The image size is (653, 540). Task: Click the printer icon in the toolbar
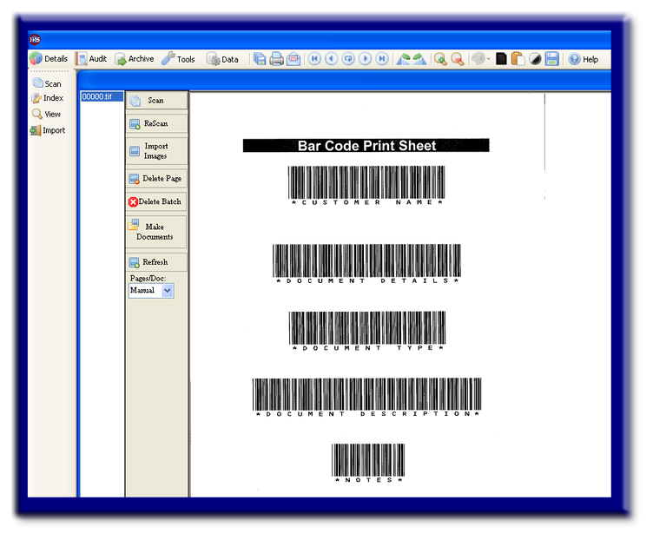click(276, 59)
